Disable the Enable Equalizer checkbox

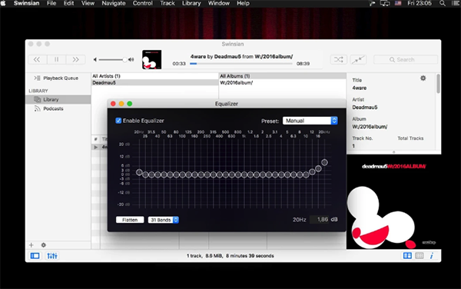[118, 121]
